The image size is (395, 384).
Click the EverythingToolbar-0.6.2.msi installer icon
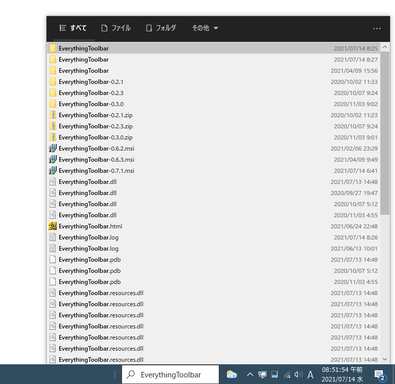[53, 148]
